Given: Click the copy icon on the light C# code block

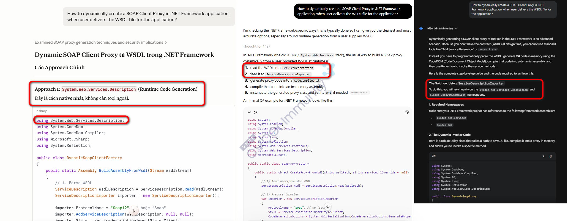Looking at the screenshot, I should click(406, 112).
